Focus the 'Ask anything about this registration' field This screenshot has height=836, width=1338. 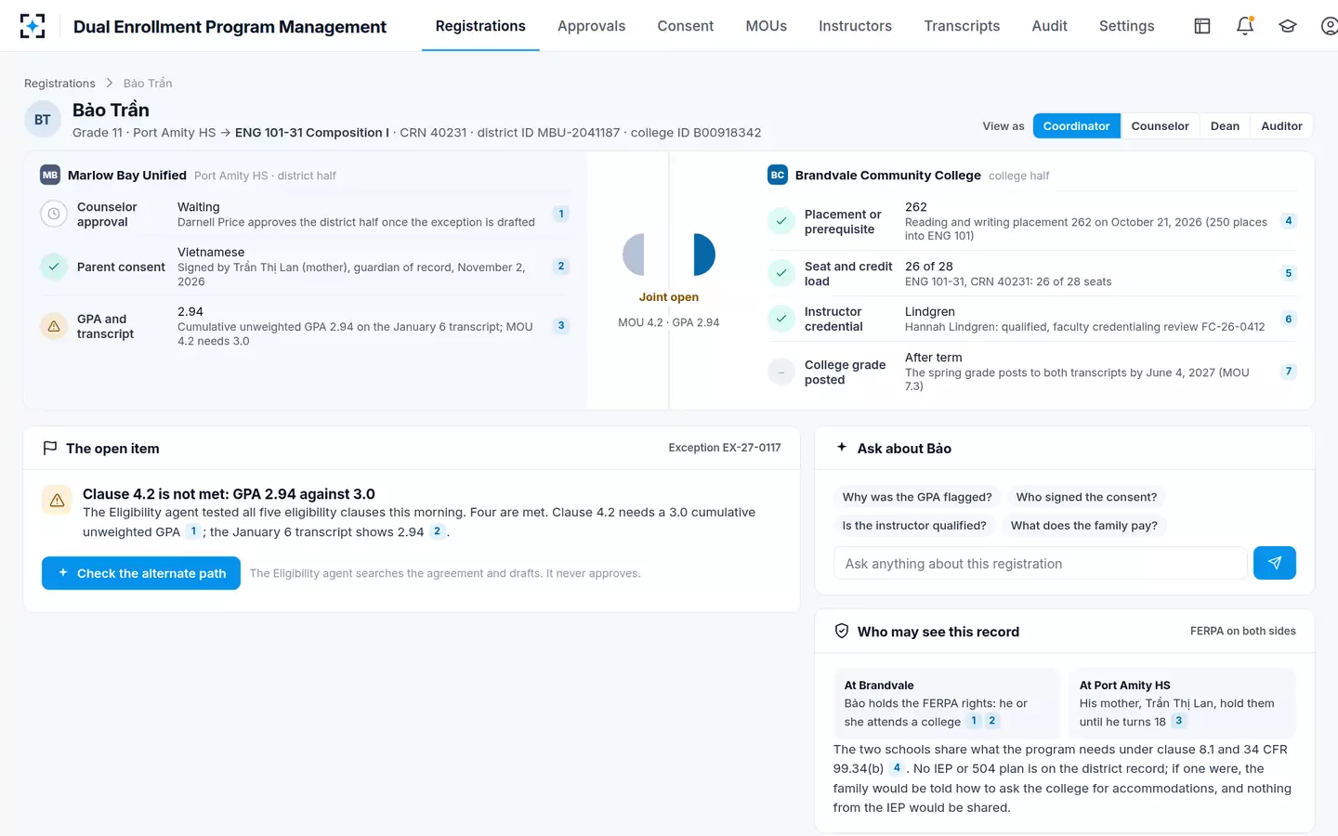click(1041, 563)
